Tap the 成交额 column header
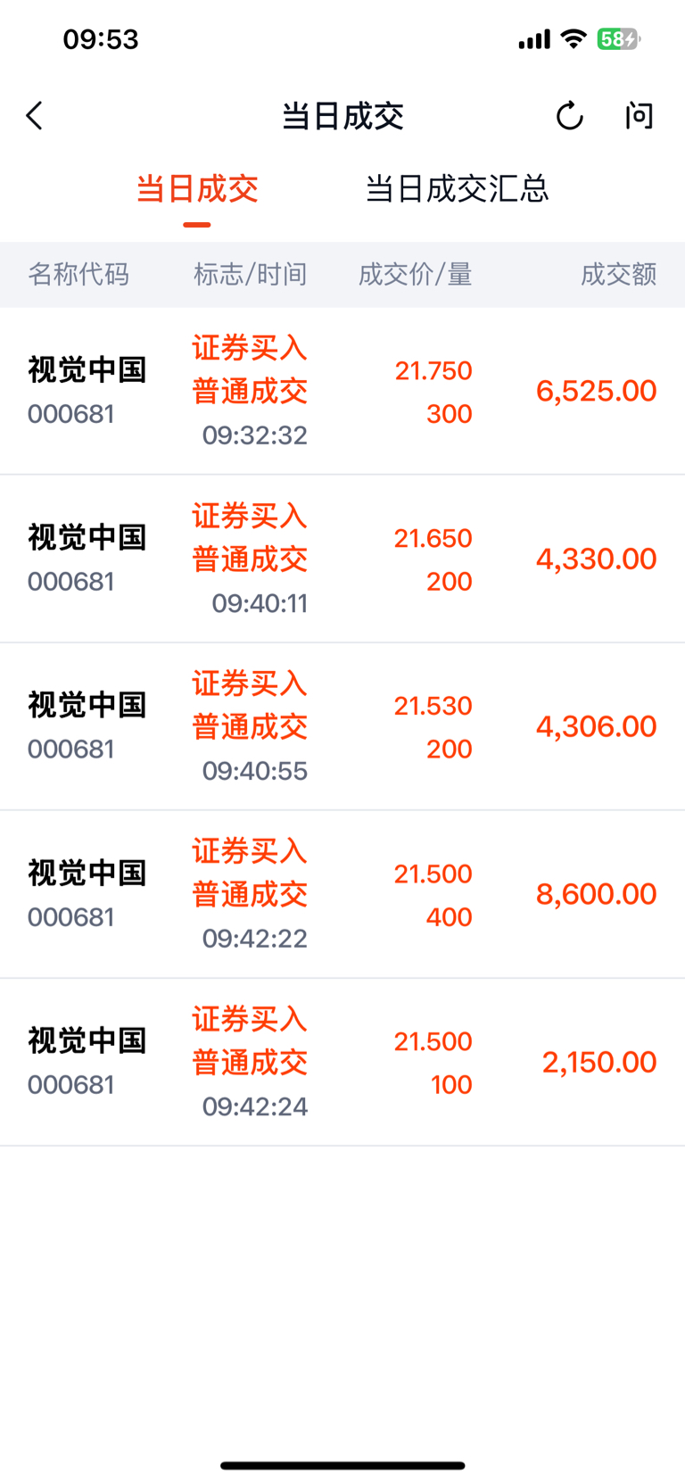Screen dimensions: 685x1483 tap(619, 274)
